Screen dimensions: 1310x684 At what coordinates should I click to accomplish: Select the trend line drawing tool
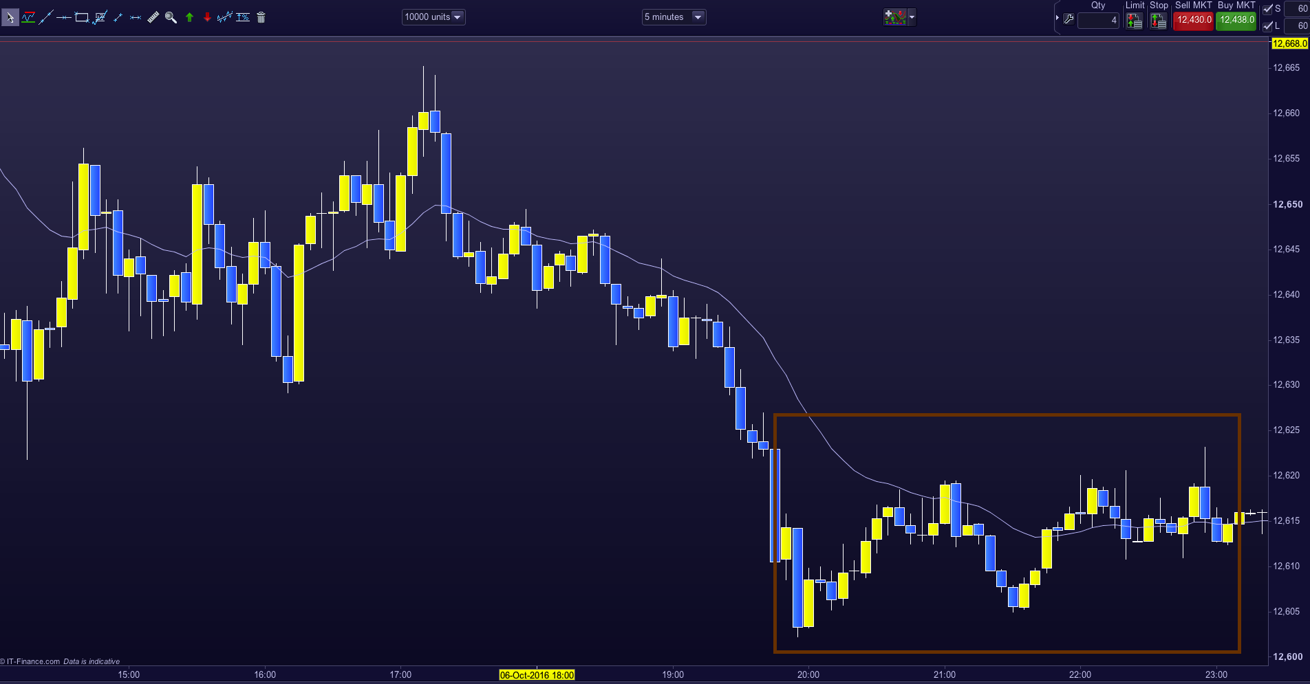coord(45,17)
